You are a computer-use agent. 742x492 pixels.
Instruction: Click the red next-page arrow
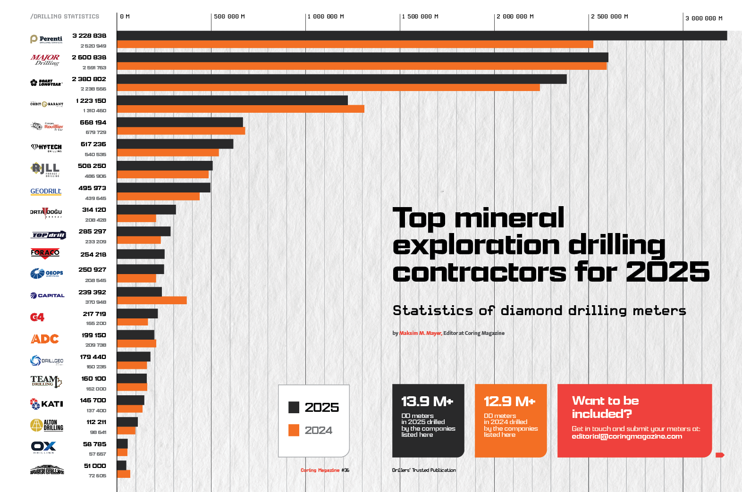[x=720, y=455]
